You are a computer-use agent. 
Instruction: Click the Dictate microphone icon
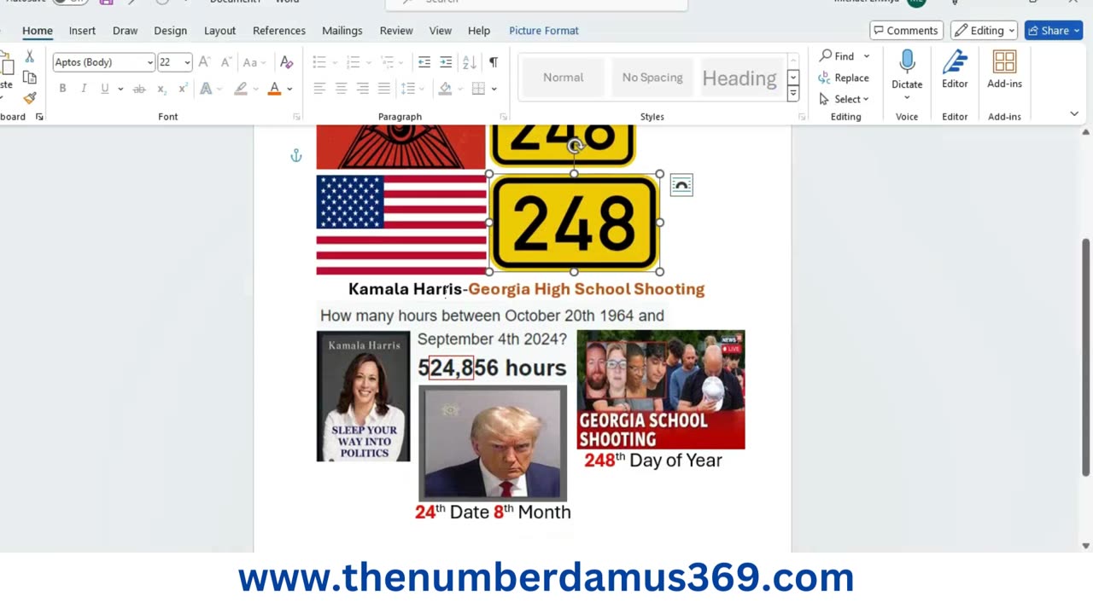click(x=907, y=61)
